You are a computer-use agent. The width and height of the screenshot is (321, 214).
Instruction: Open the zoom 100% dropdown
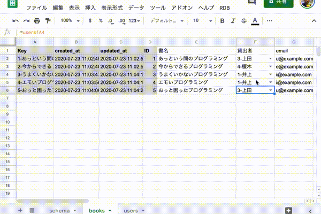tap(70, 21)
